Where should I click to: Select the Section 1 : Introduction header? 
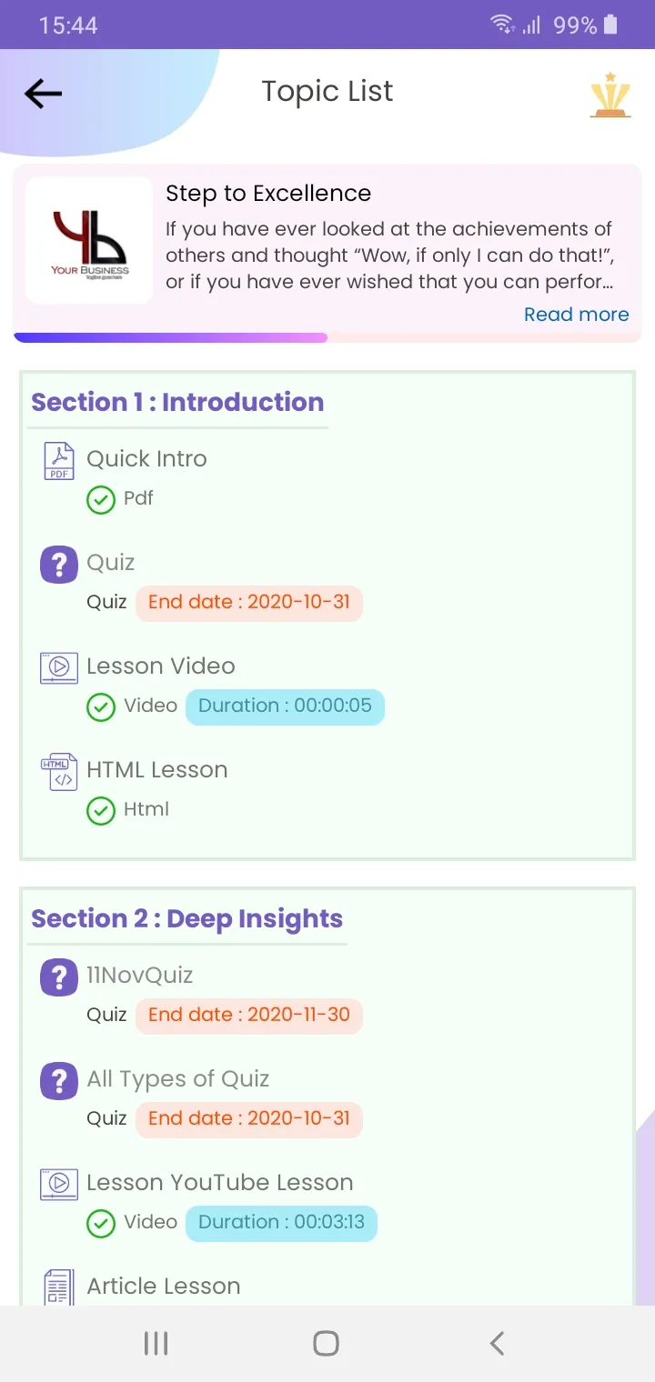click(177, 402)
